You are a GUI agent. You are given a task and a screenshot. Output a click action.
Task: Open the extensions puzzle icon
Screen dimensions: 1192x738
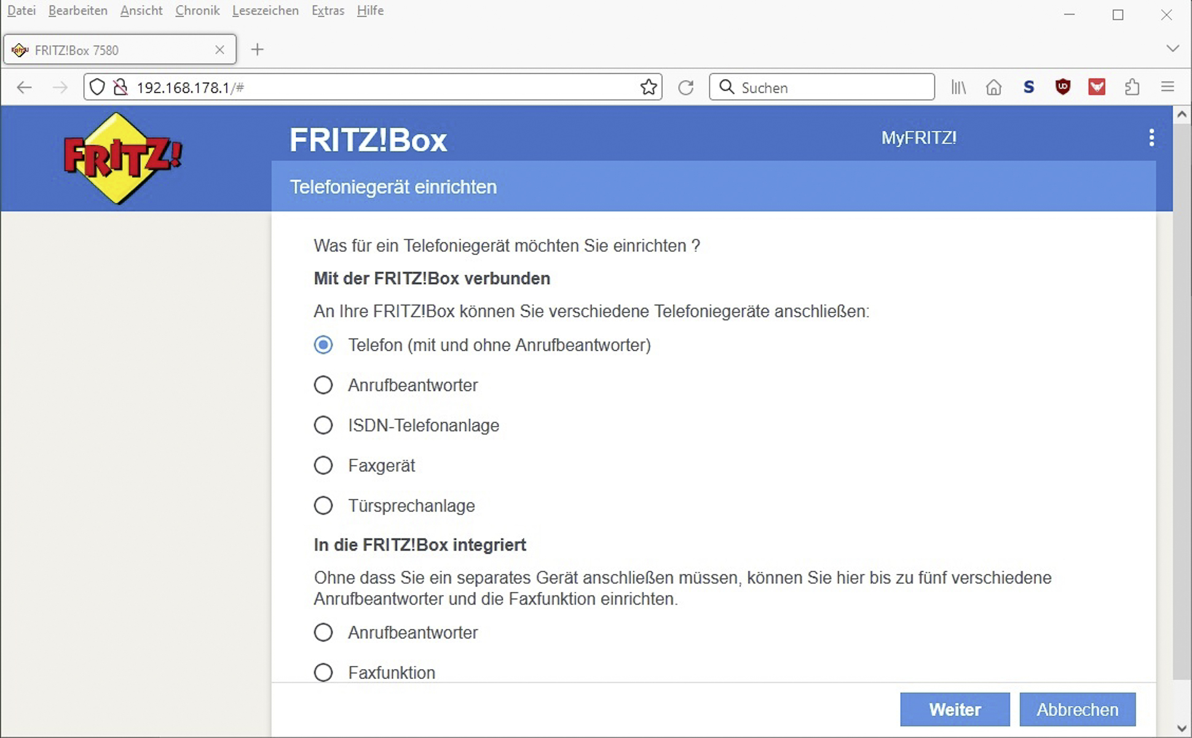(1132, 87)
